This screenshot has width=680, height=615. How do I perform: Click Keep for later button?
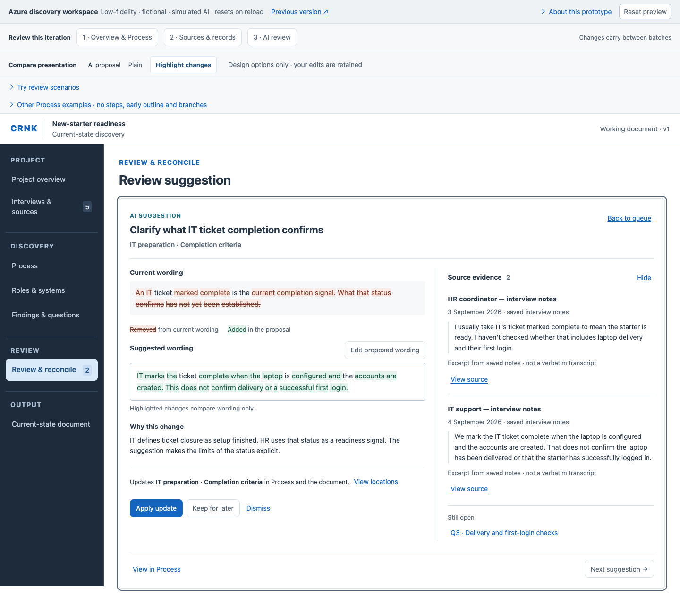[x=213, y=508]
